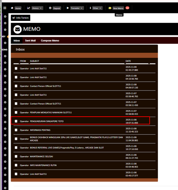Click the DATE column header
The width and height of the screenshot is (178, 190).
128,61
